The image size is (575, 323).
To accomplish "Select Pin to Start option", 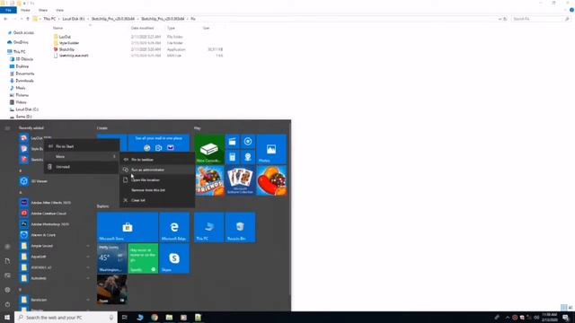I will pyautogui.click(x=82, y=146).
